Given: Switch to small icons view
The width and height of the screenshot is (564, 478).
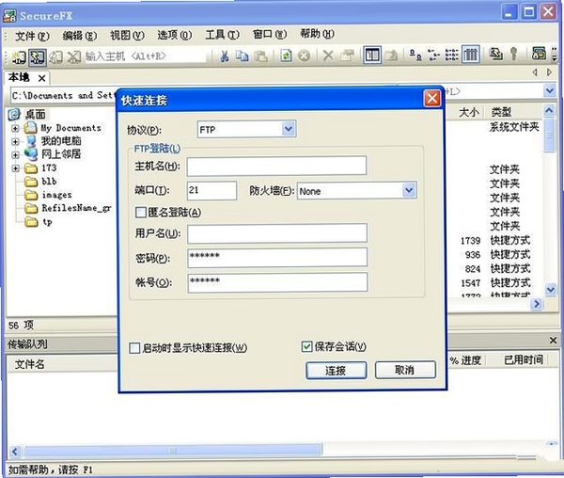Looking at the screenshot, I should pos(433,55).
